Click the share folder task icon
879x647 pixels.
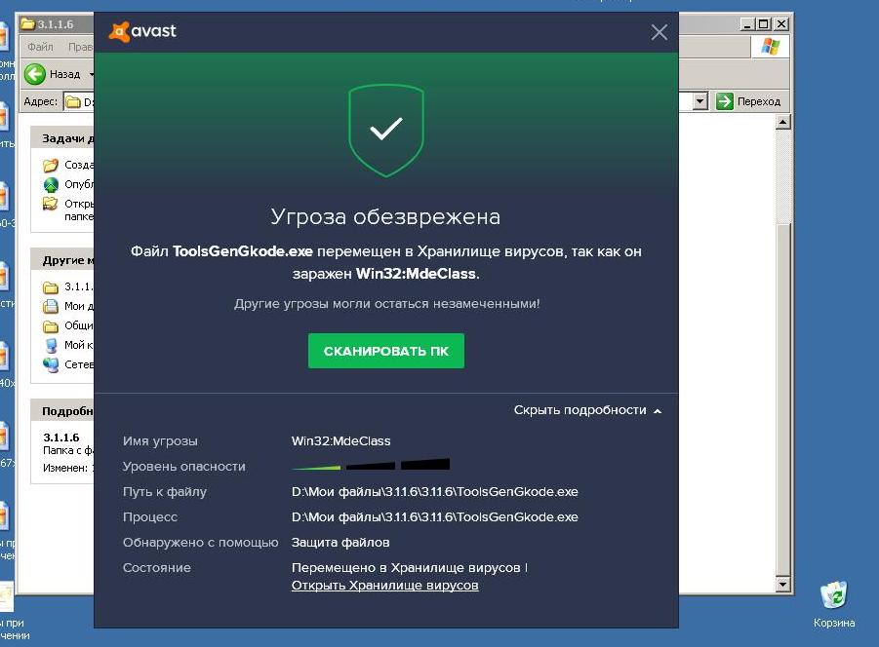tap(51, 204)
